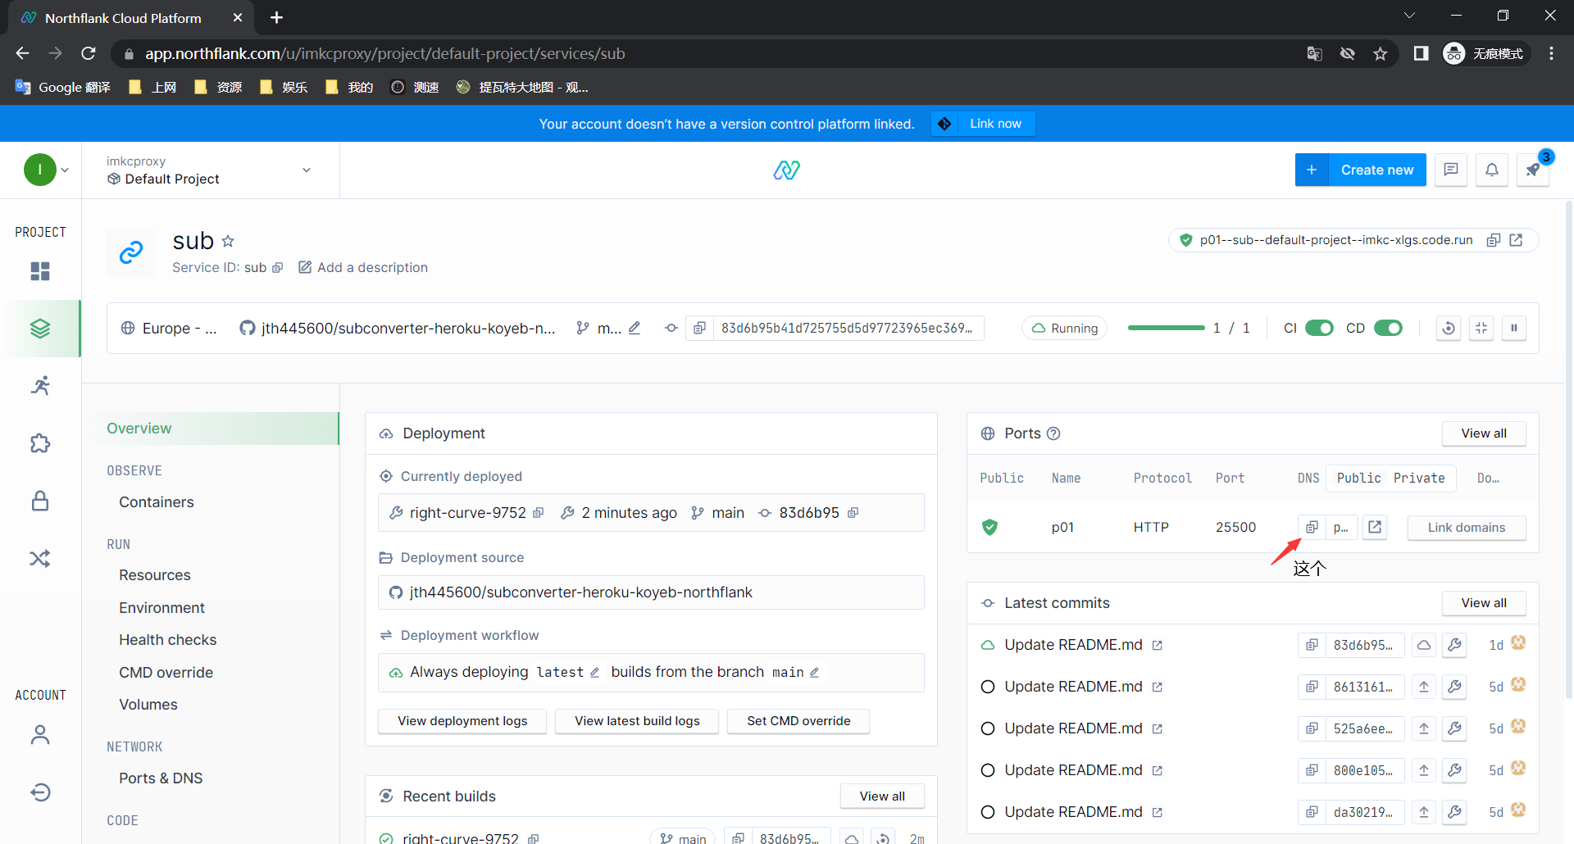Click the restart service icon
The image size is (1574, 844).
[x=1449, y=328]
